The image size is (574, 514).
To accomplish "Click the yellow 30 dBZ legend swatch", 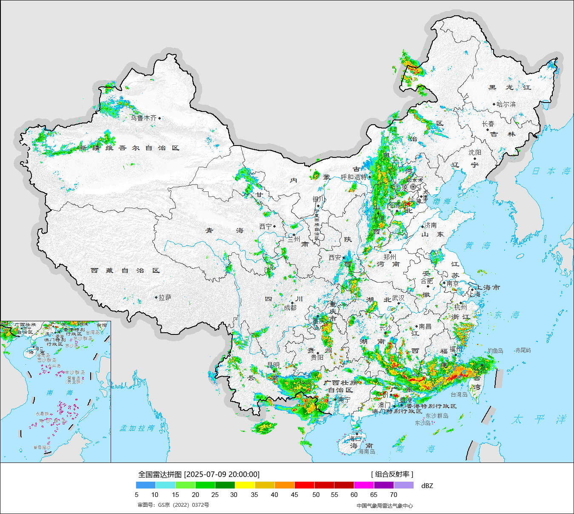I will click(x=245, y=485).
